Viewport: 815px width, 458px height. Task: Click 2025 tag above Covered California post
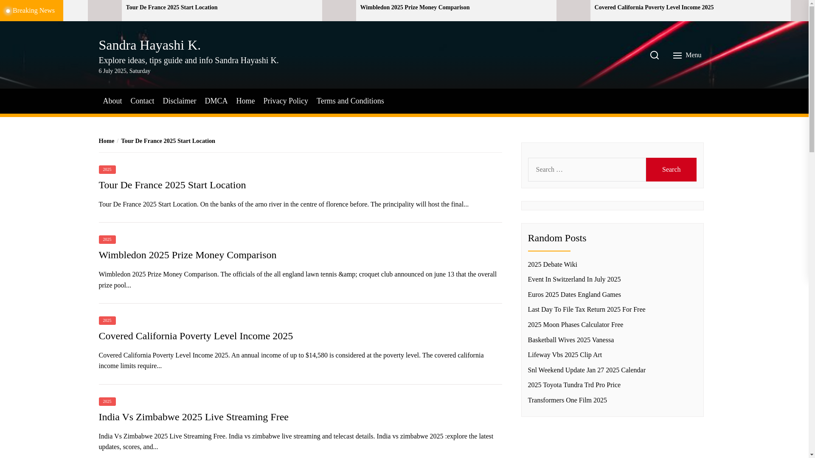(x=107, y=321)
